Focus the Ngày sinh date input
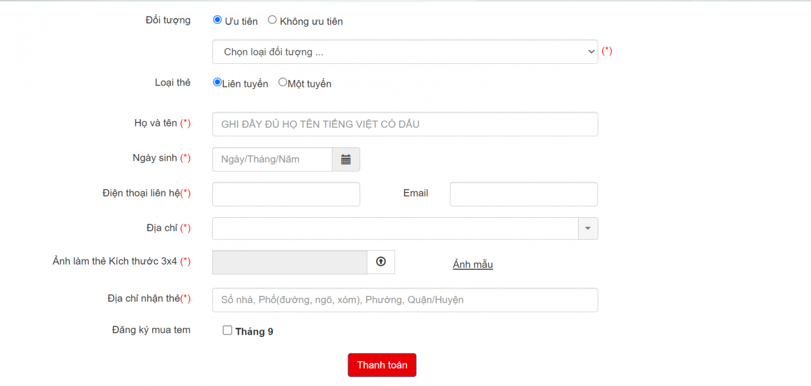This screenshot has height=386, width=811. [272, 159]
